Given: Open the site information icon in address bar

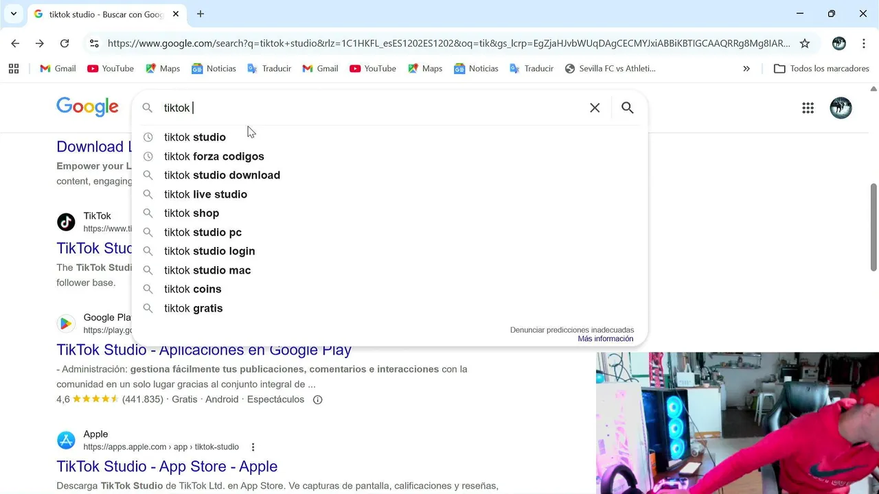Looking at the screenshot, I should (94, 43).
